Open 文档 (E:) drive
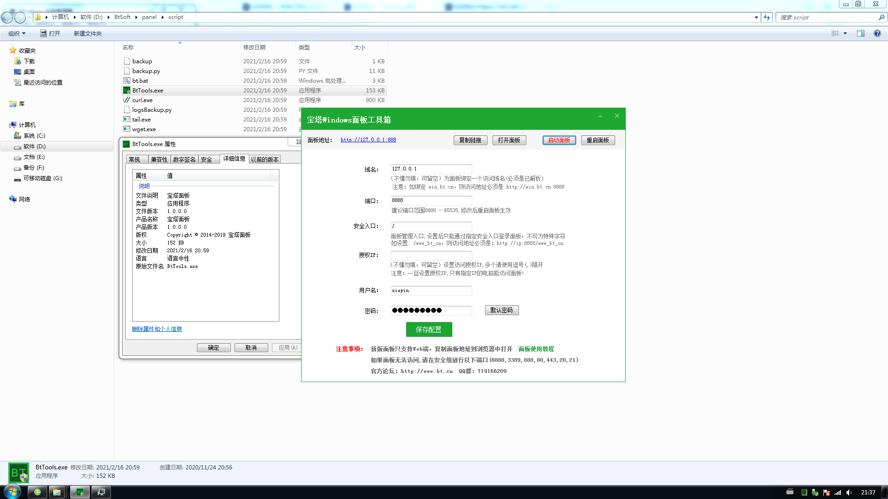This screenshot has width=888, height=499. click(34, 157)
